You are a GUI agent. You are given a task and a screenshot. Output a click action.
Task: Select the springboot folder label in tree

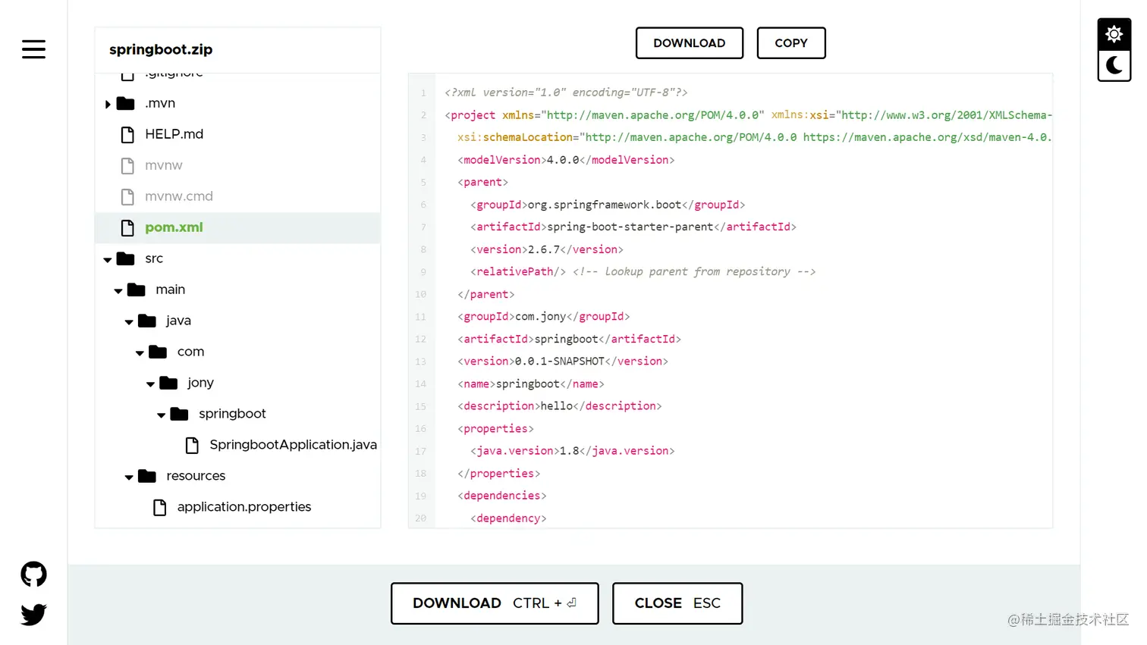[x=232, y=414]
